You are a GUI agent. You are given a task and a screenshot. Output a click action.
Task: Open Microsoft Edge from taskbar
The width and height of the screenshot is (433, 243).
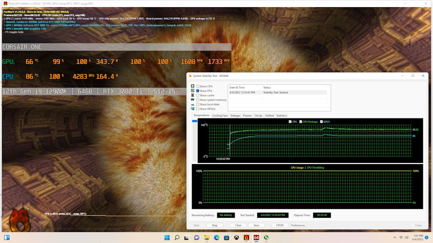(x=216, y=238)
